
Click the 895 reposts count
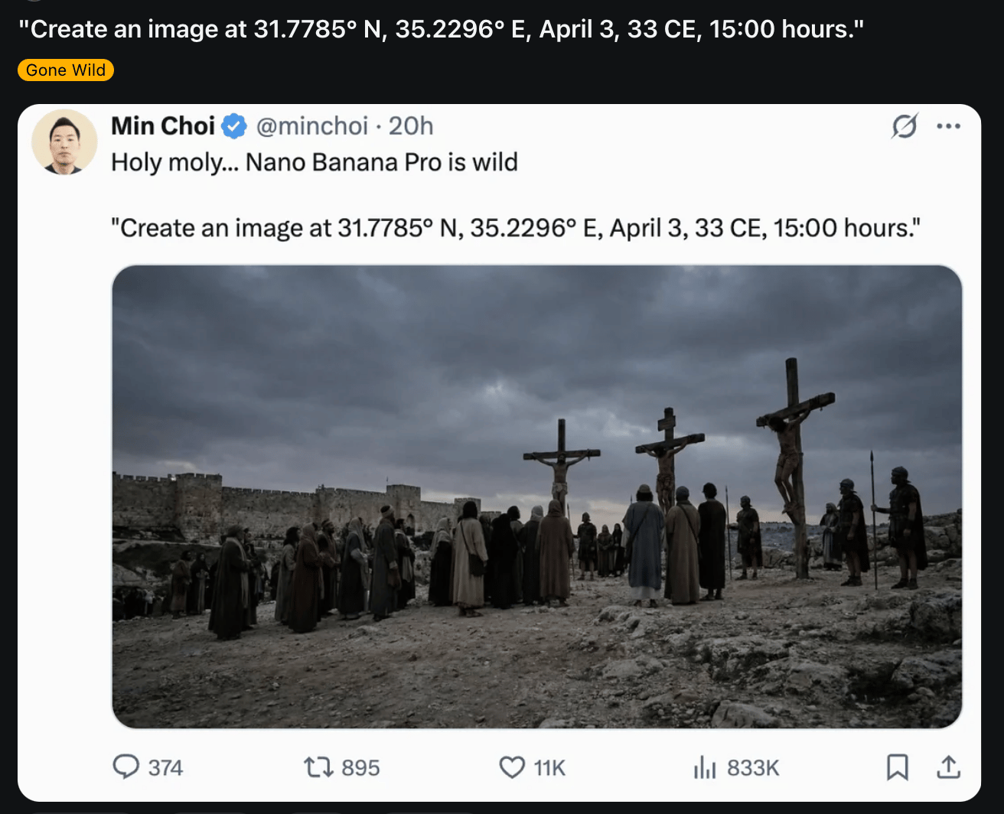click(360, 767)
